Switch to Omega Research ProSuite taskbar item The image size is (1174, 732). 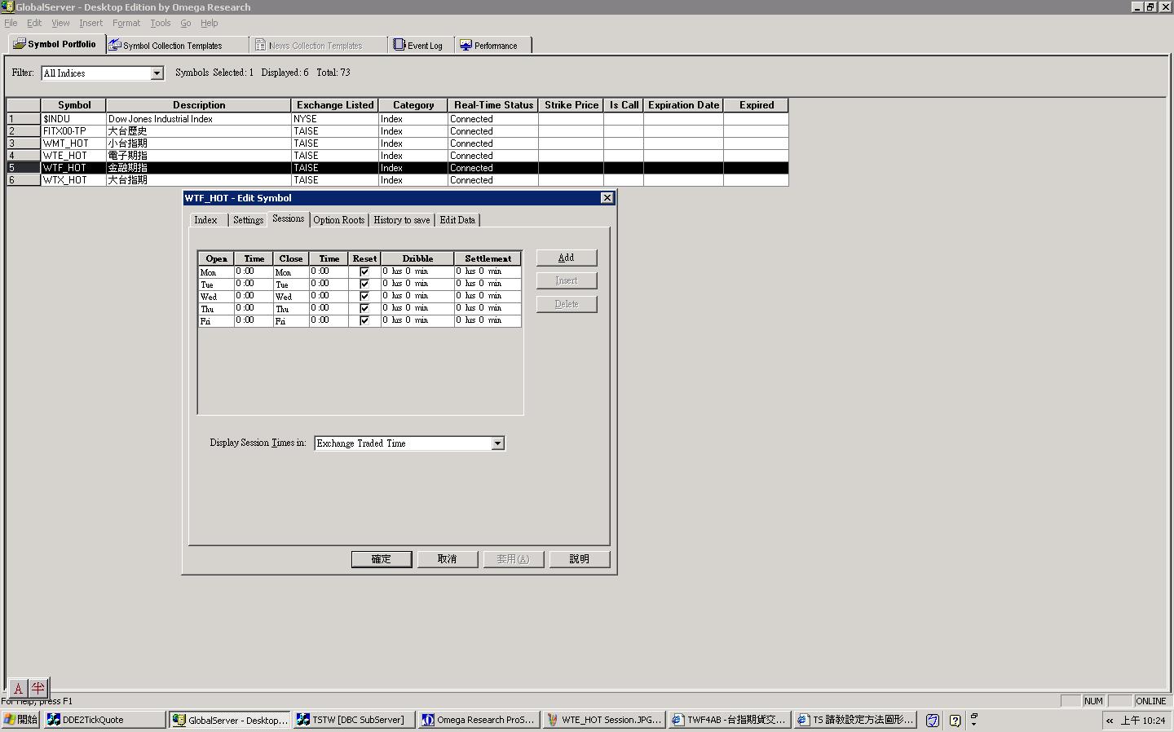click(x=479, y=720)
